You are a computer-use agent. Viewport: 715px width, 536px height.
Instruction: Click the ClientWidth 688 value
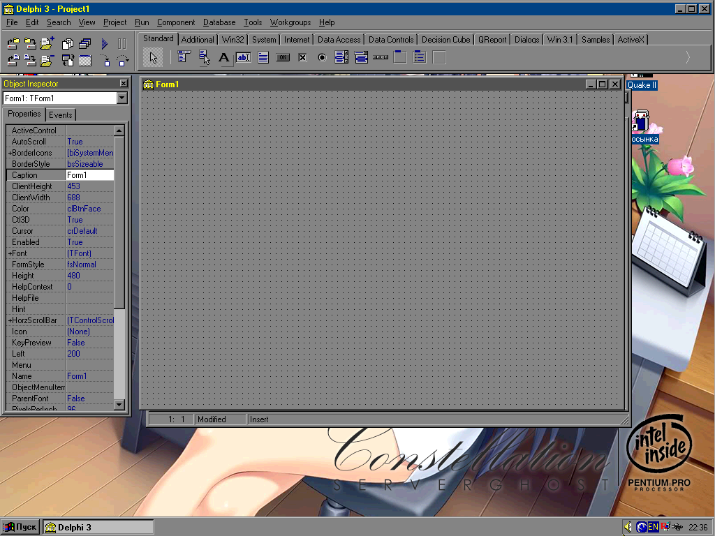click(90, 198)
